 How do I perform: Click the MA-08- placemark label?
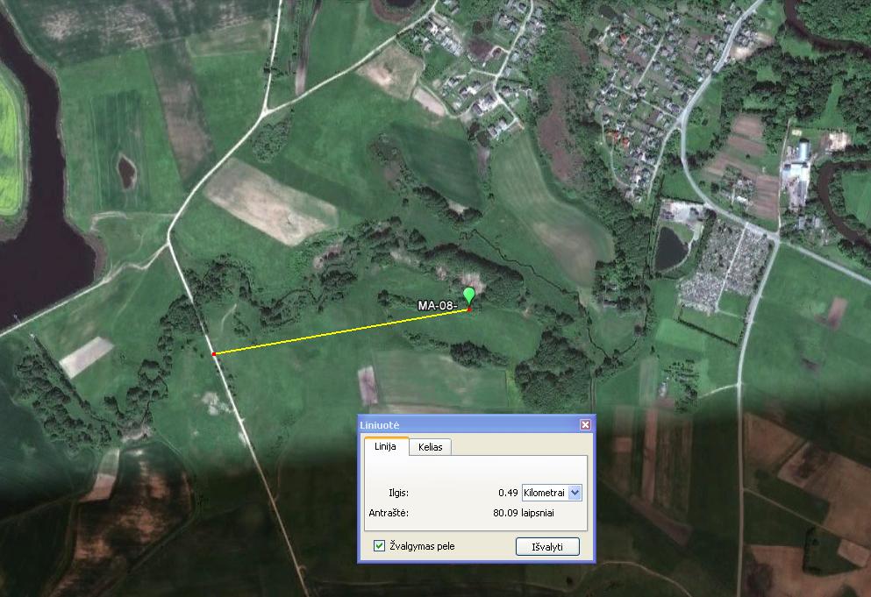[438, 305]
